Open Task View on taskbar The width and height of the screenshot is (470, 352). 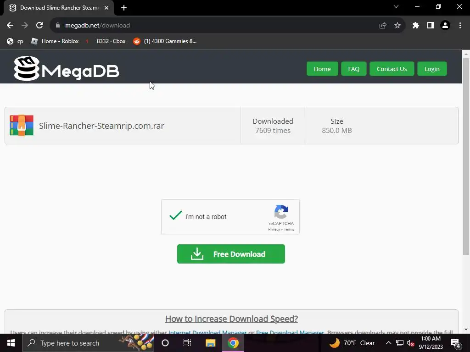[187, 343]
